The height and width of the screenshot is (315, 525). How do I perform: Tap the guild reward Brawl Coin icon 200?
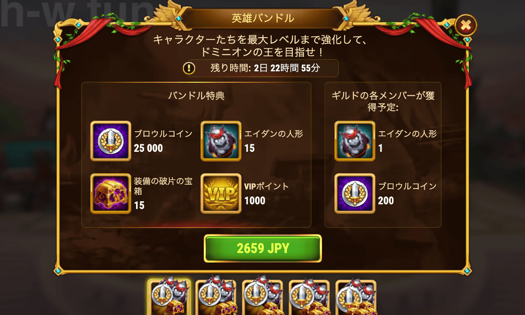click(355, 193)
